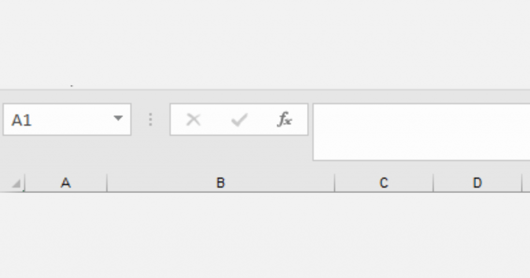Click the right edge divider of column D
This screenshot has width=530, height=278.
point(522,183)
